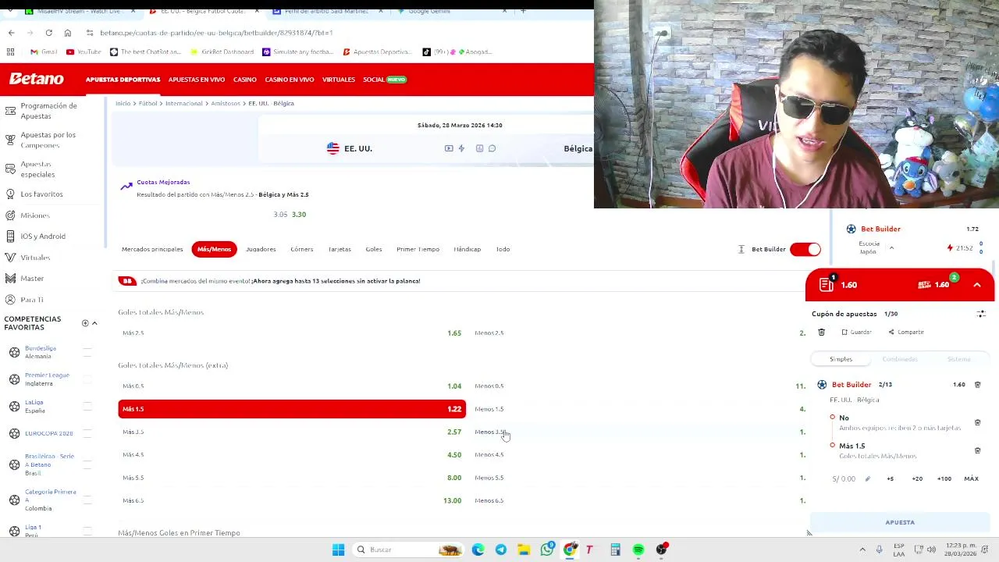The image size is (999, 562).
Task: Open the Apuestas en Vivo menu
Action: point(197,80)
